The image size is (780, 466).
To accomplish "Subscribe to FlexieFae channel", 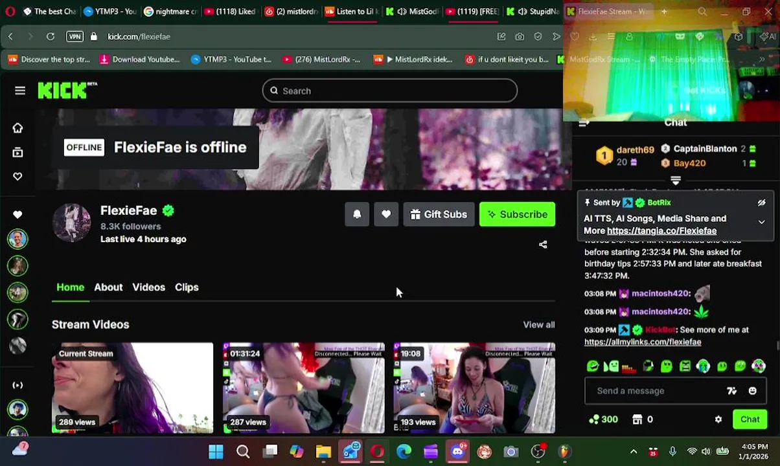I will click(517, 214).
